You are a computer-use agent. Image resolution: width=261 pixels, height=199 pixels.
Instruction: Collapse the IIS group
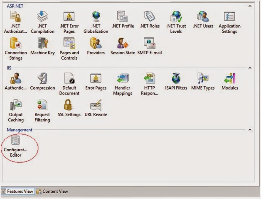(250, 68)
